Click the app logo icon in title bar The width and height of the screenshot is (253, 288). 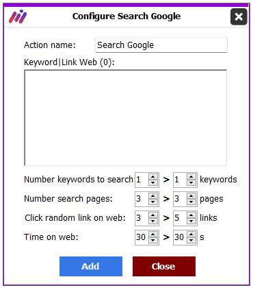18,16
